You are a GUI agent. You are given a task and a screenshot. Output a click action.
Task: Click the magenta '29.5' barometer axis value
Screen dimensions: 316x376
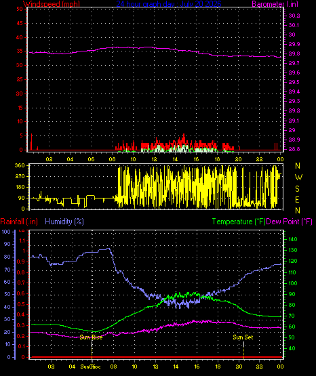(x=294, y=82)
